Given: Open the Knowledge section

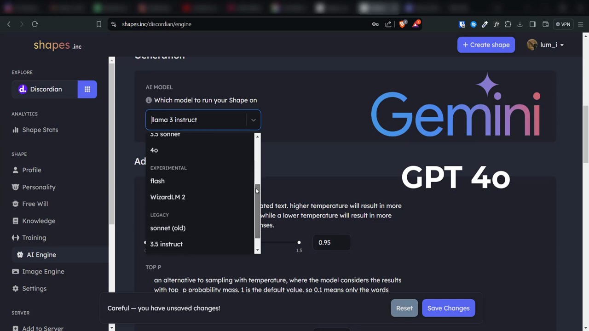Looking at the screenshot, I should (x=34, y=221).
